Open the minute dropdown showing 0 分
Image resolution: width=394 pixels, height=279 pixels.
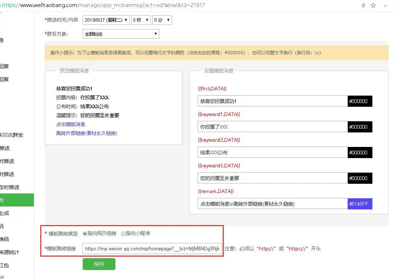click(162, 20)
